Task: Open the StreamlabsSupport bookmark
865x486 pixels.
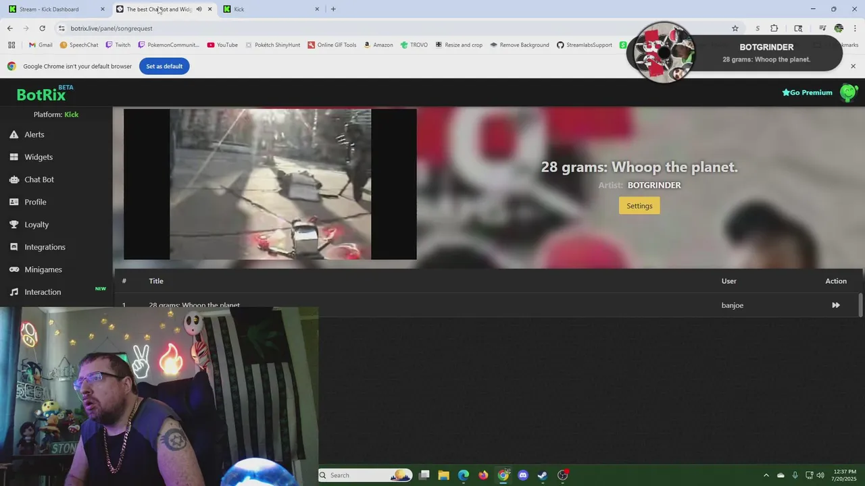Action: tap(584, 45)
